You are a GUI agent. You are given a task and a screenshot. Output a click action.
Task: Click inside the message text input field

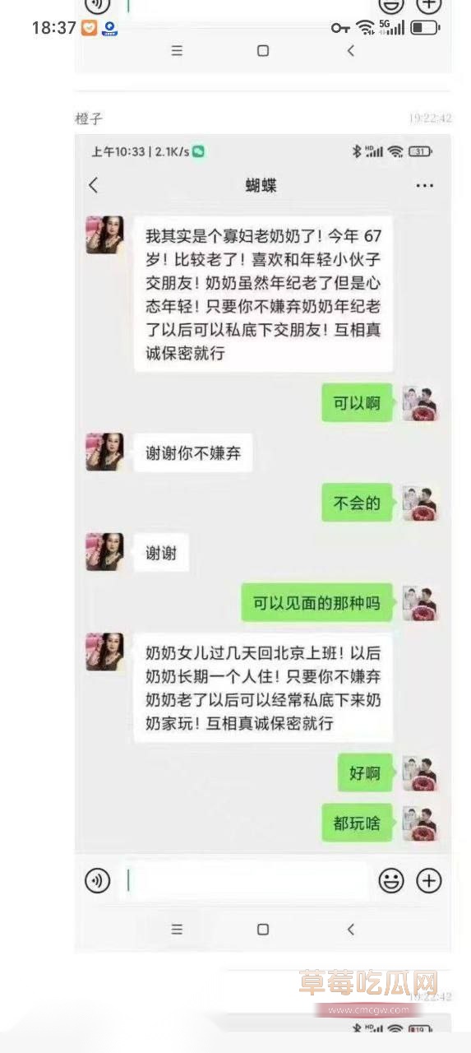click(245, 881)
